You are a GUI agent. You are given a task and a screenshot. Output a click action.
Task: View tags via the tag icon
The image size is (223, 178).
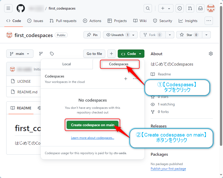(x=52, y=54)
